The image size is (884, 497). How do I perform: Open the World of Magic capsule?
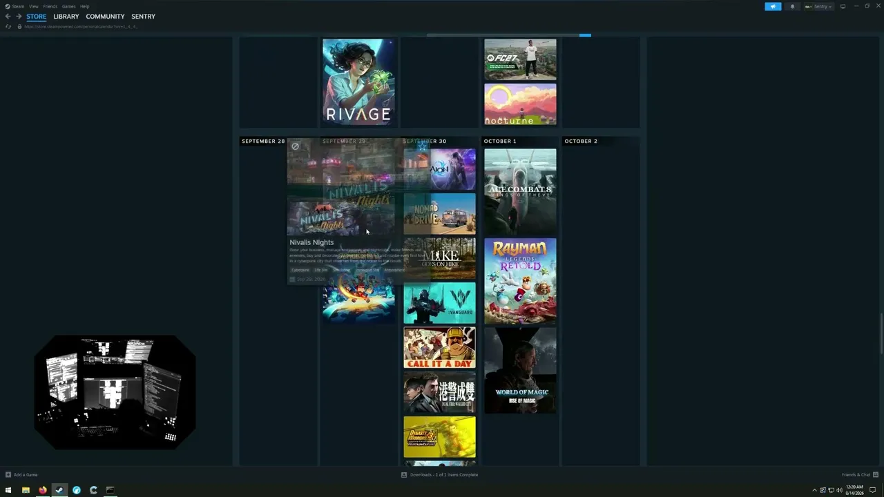(520, 370)
